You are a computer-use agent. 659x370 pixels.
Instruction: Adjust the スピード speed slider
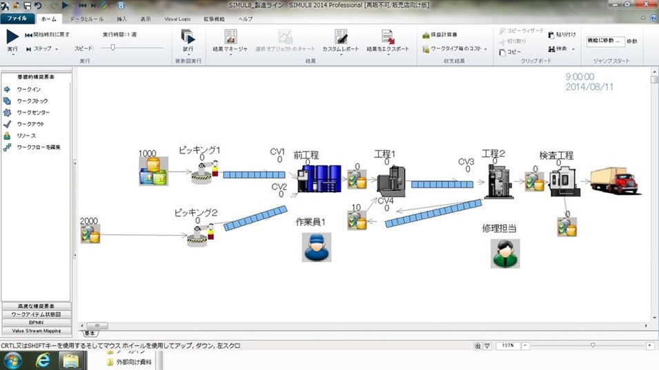click(112, 48)
